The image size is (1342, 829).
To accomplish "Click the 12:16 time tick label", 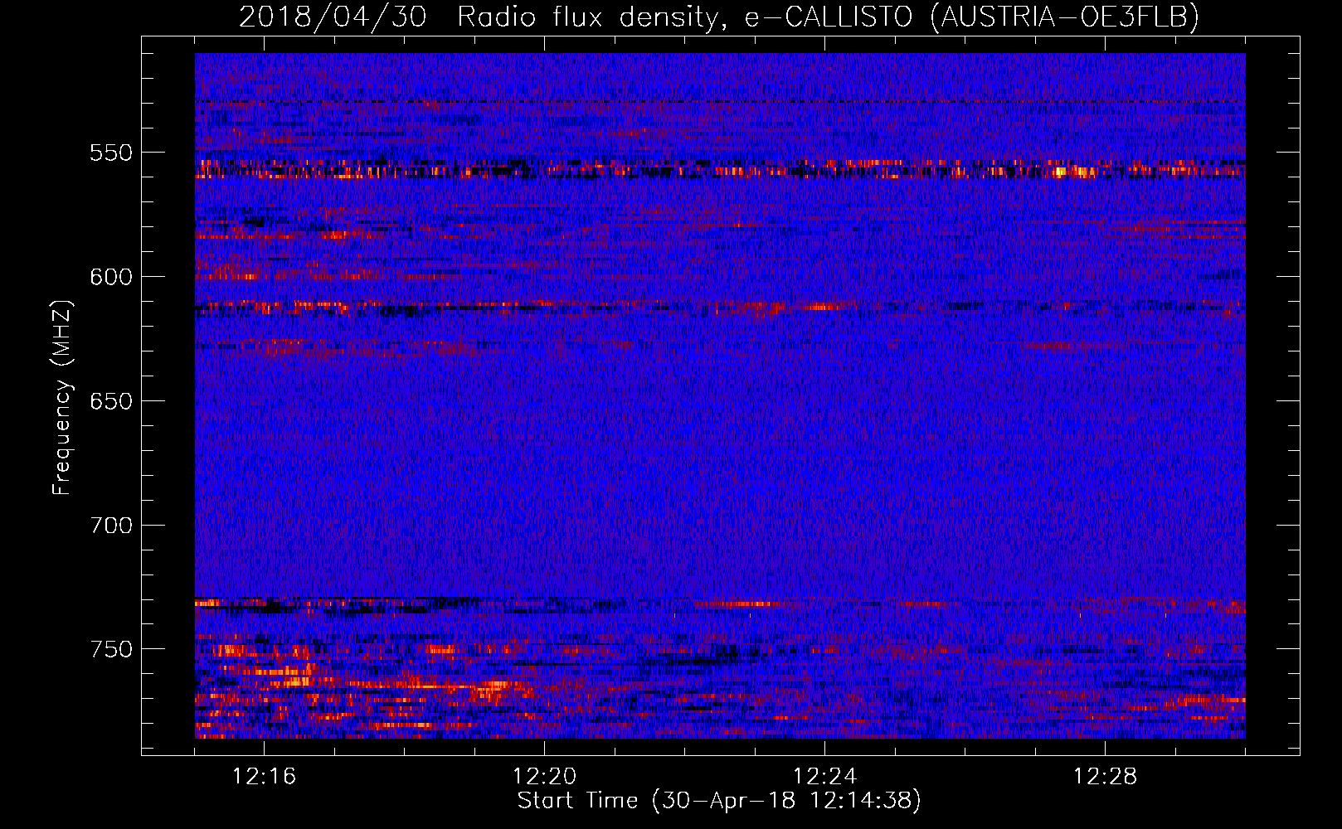I will (264, 777).
